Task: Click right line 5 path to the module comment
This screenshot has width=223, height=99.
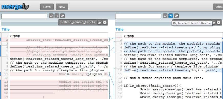Action: pos(173,51)
